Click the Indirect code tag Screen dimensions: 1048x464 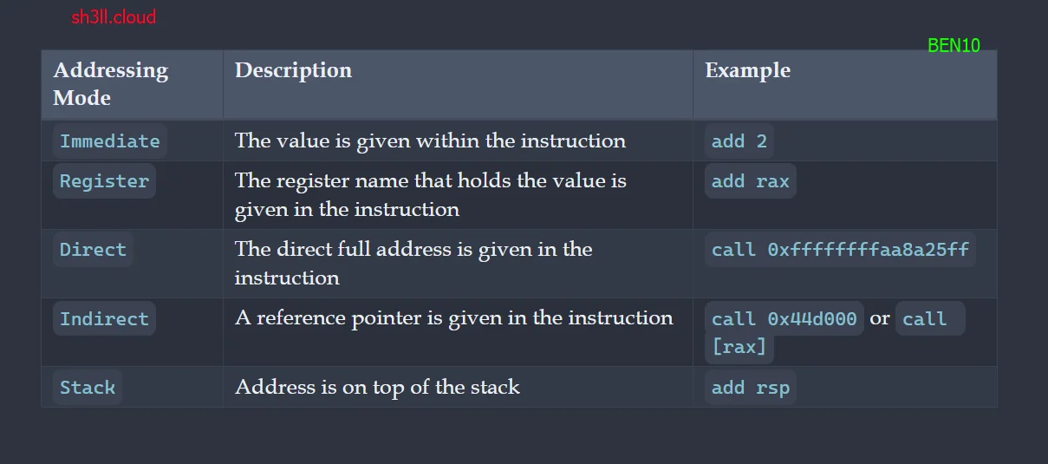(104, 319)
